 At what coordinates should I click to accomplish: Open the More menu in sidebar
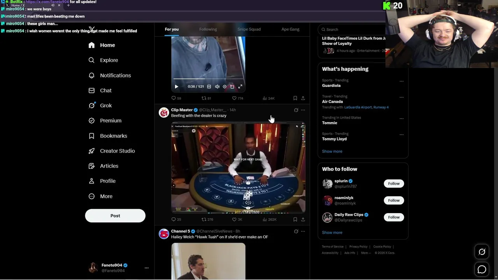pos(100,196)
